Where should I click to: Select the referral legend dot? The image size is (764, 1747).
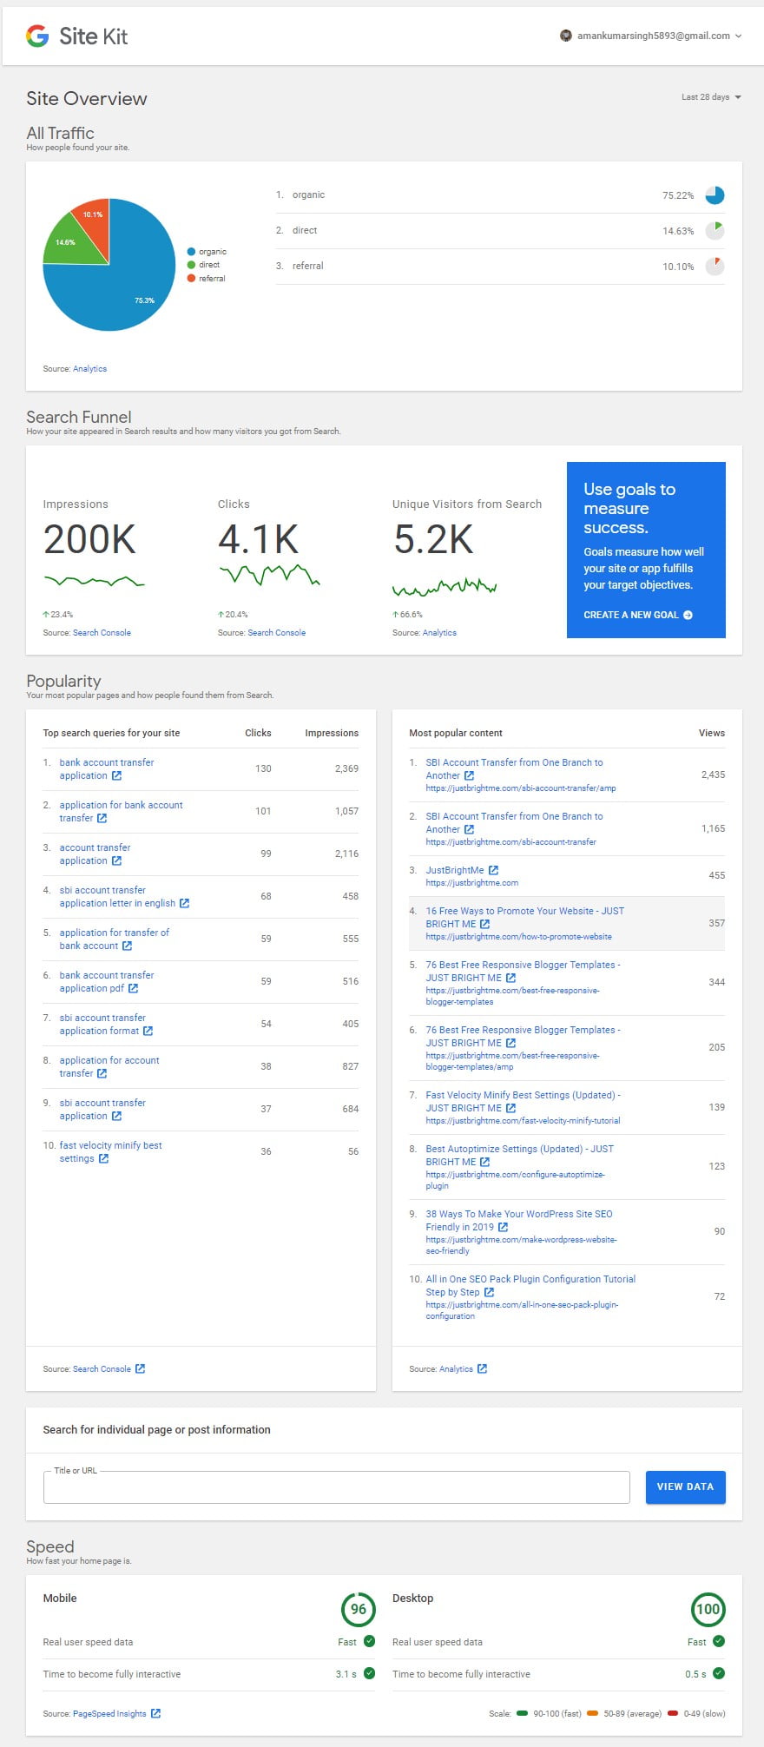click(x=191, y=279)
